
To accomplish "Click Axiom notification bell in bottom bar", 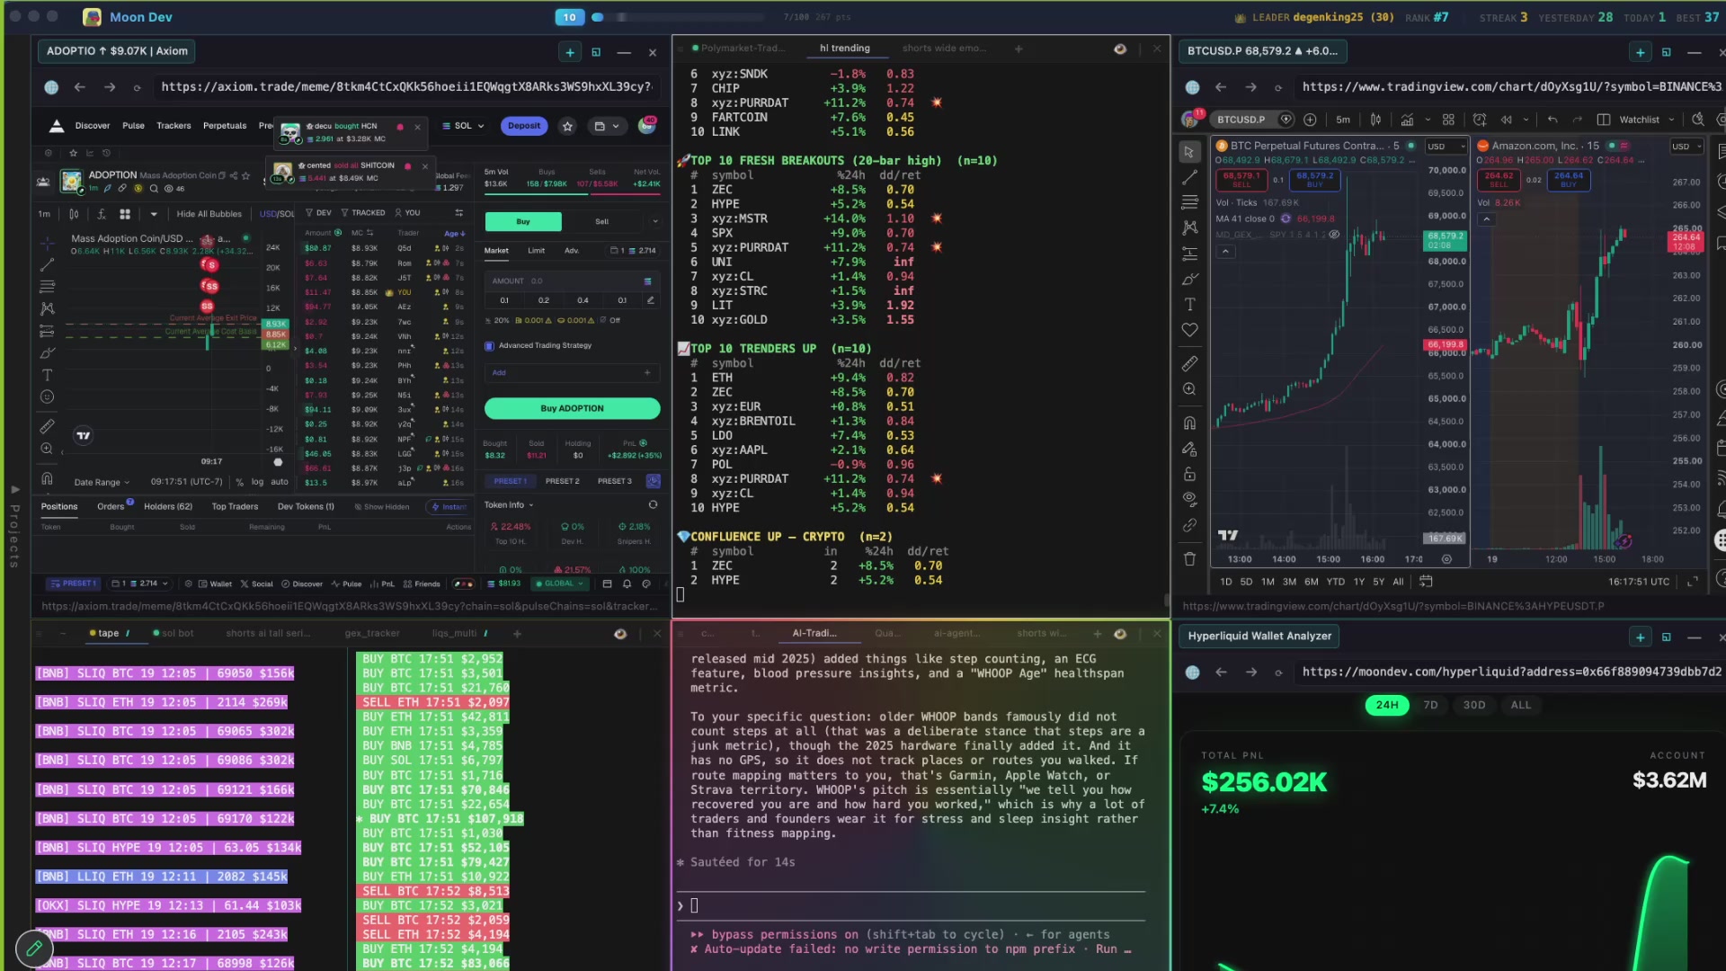I will tap(627, 583).
